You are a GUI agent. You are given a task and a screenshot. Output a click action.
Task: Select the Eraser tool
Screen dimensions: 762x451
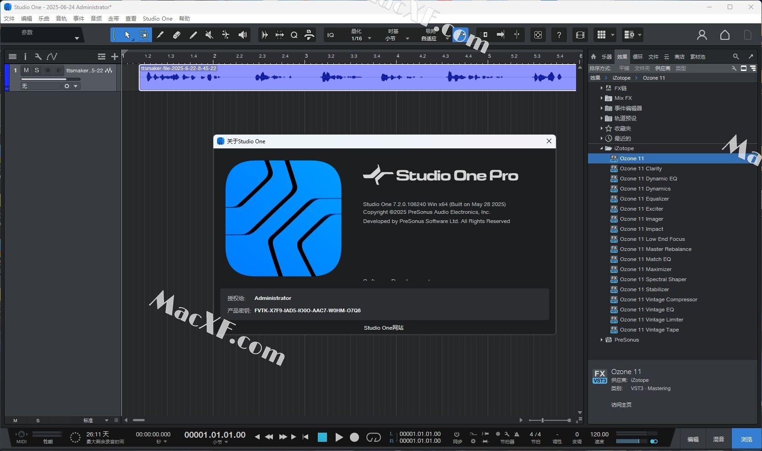177,35
